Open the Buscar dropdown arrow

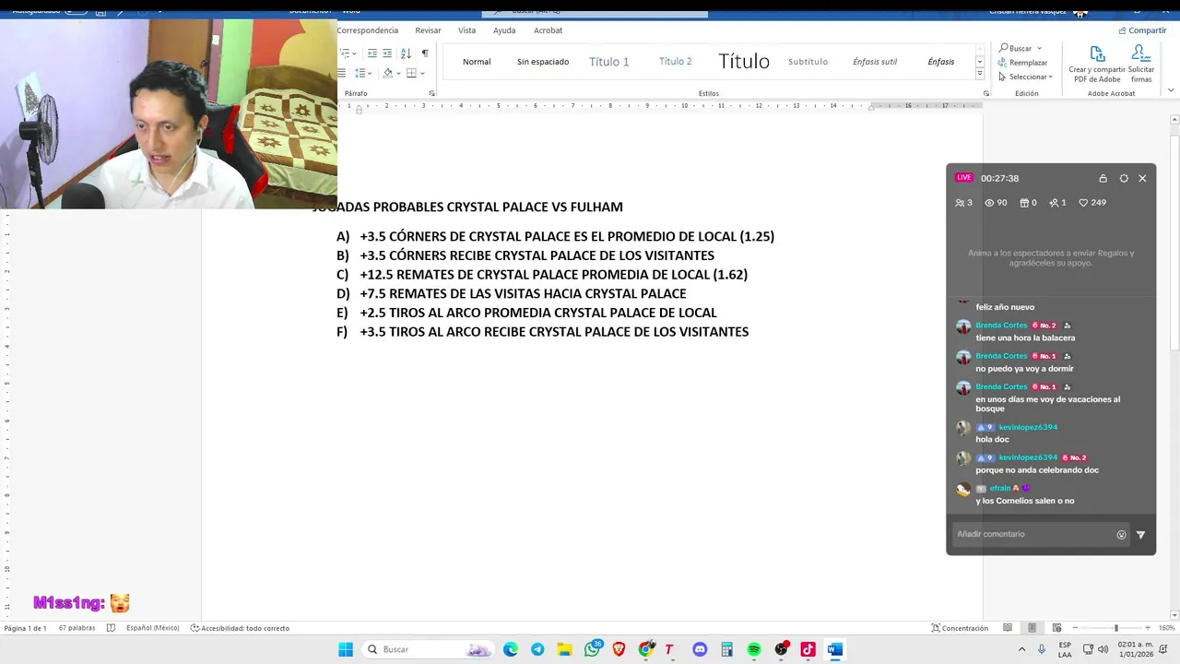coord(1039,48)
